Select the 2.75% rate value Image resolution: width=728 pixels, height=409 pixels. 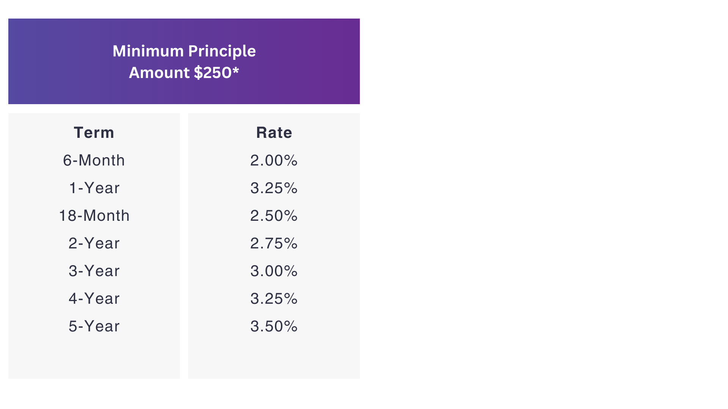[274, 243]
